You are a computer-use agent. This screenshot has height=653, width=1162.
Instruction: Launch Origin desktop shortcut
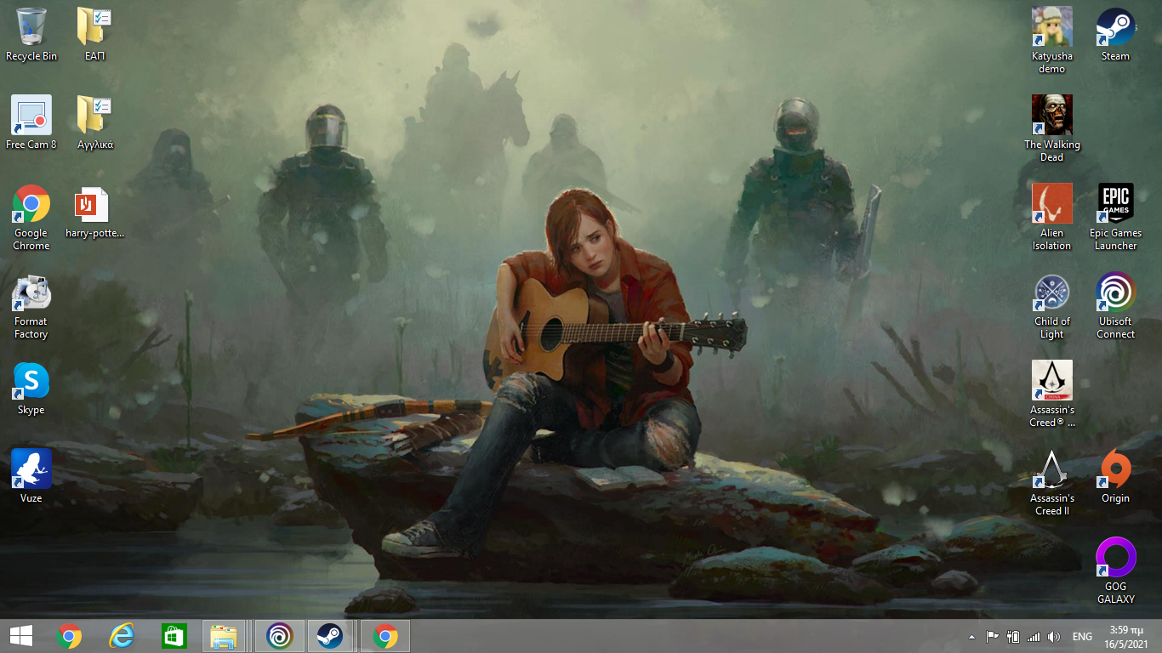(x=1116, y=477)
